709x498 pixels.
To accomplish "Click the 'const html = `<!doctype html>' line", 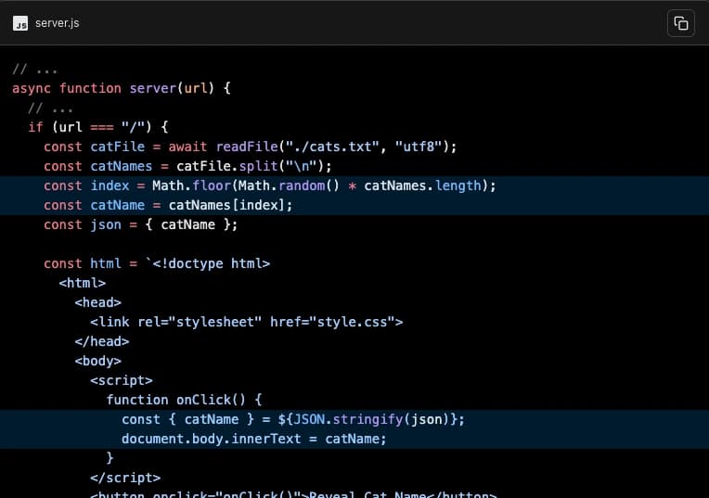I will tap(157, 263).
